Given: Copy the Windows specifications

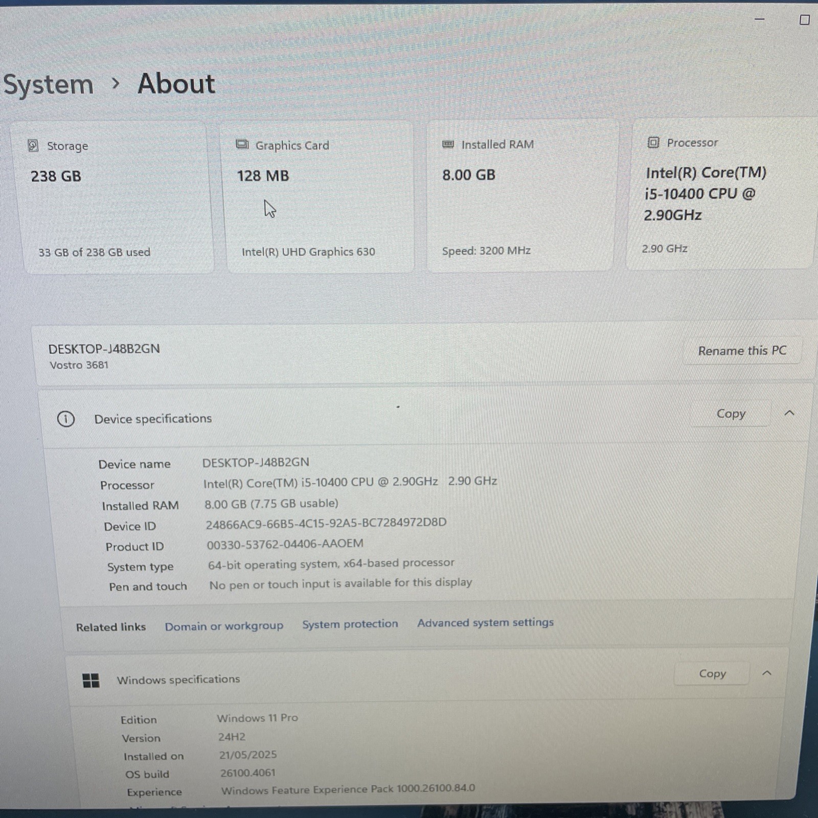Looking at the screenshot, I should click(712, 674).
